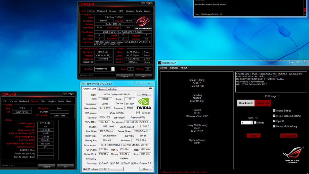Switch to the Validation tab in GPU-Z
This screenshot has width=309, height=174.
(x=112, y=89)
